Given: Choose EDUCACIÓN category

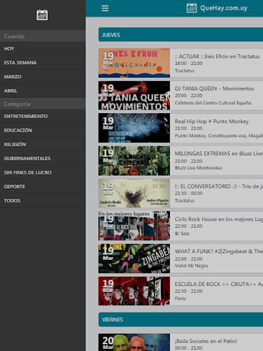Looking at the screenshot, I should [x=42, y=130].
